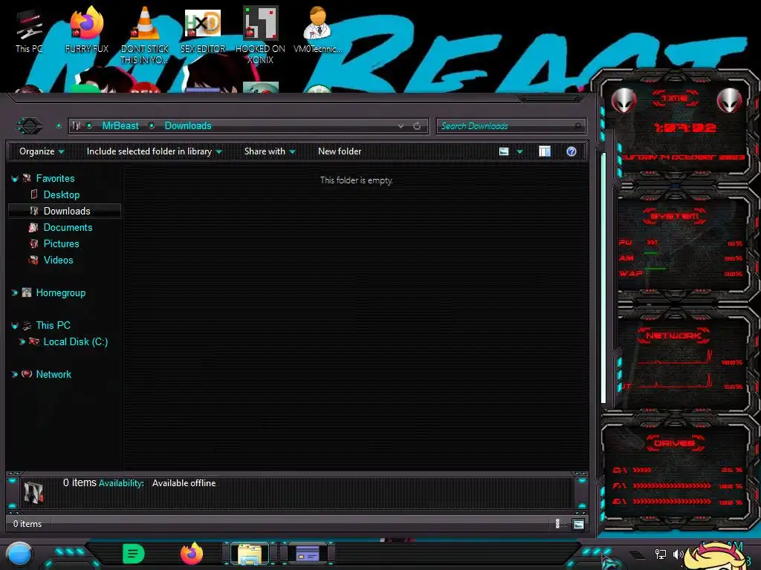Switch to large icons view in status bar
Viewport: 761px width, 570px height.
pyautogui.click(x=578, y=524)
